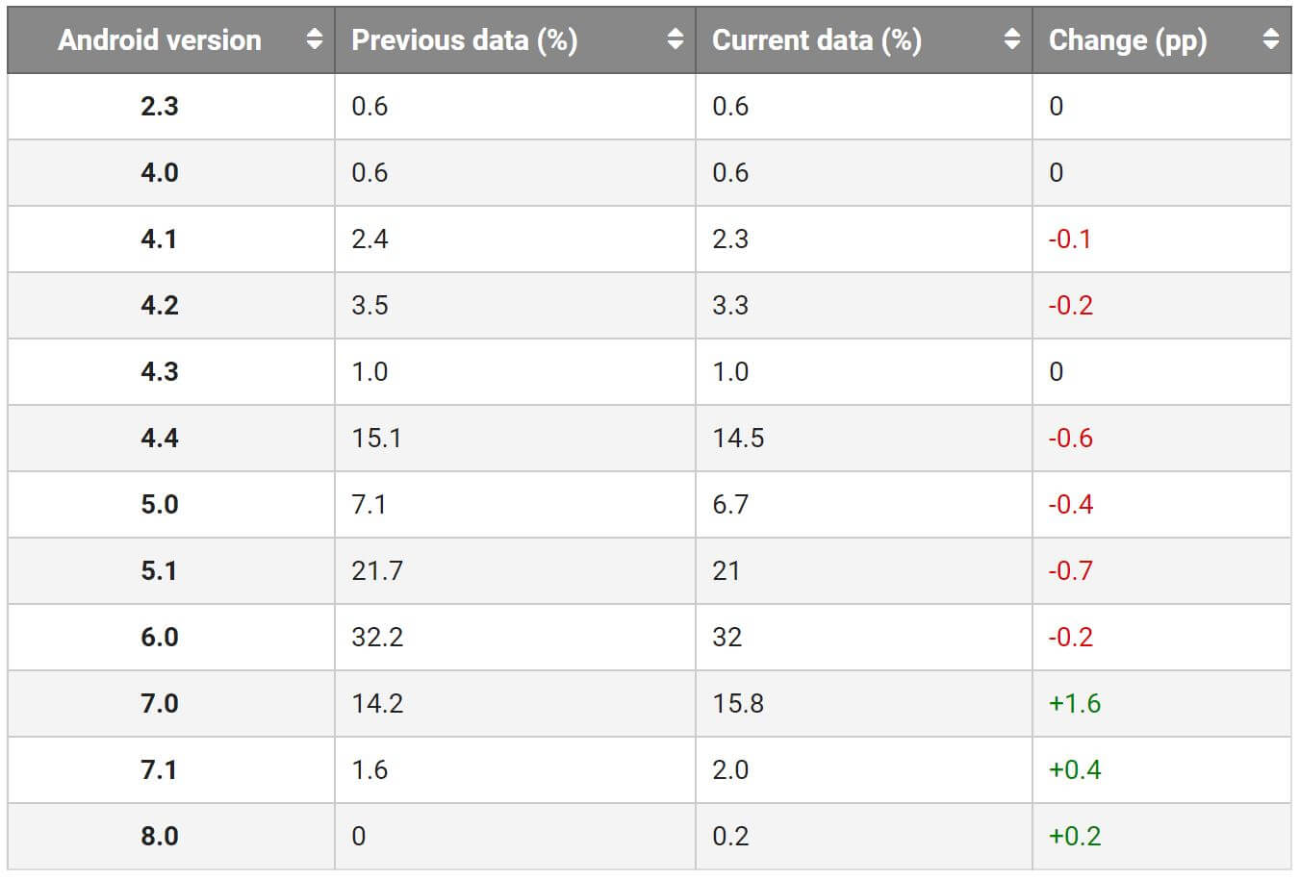The height and width of the screenshot is (880, 1300).
Task: Click the +0.4 change value
Action: click(x=1075, y=769)
